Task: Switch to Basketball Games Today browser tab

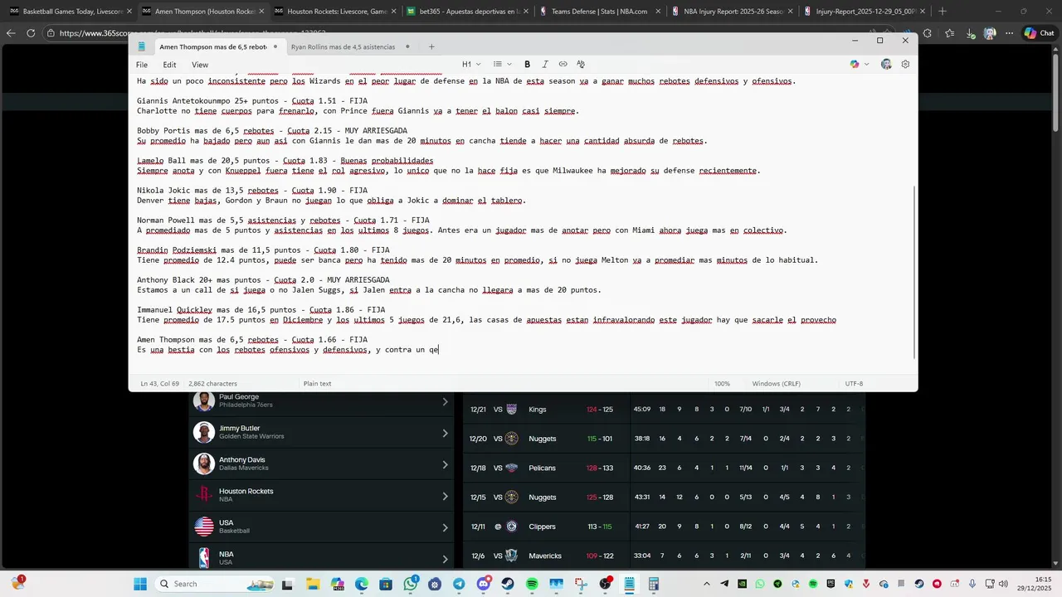Action: tap(70, 12)
